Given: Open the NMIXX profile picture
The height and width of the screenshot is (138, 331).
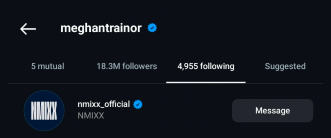Looking at the screenshot, I should coord(44,110).
